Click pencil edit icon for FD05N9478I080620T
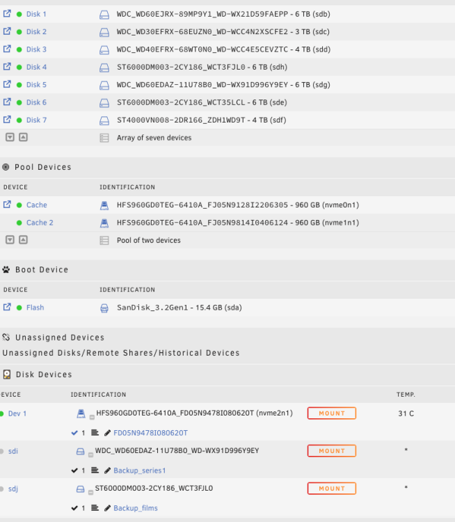The width and height of the screenshot is (455, 522). (107, 433)
